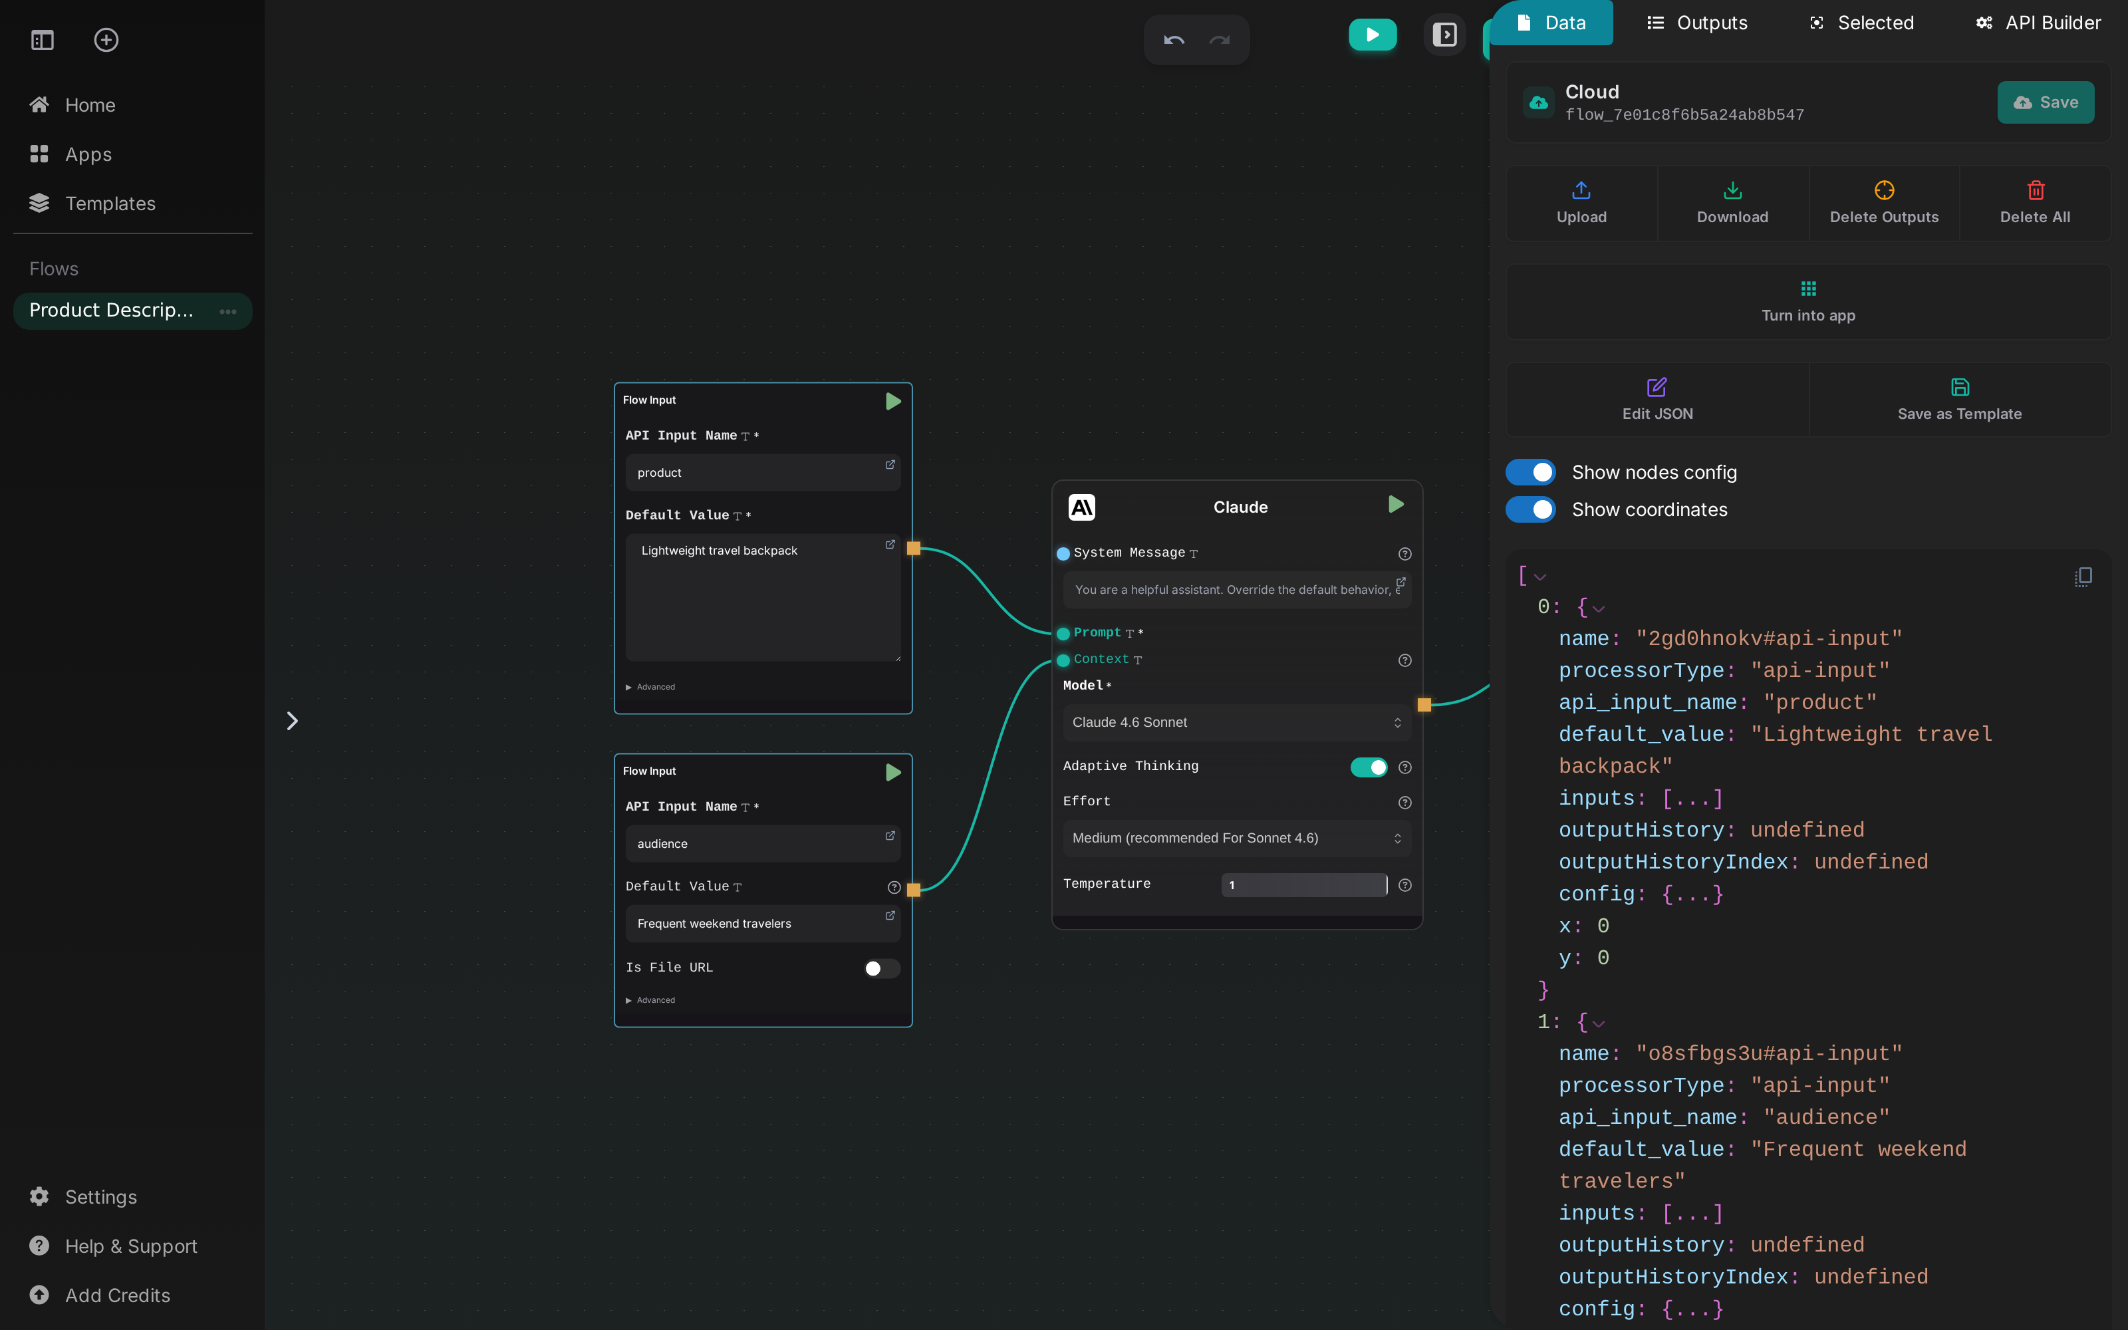Collapse the root JSON array chevron

coord(1539,578)
